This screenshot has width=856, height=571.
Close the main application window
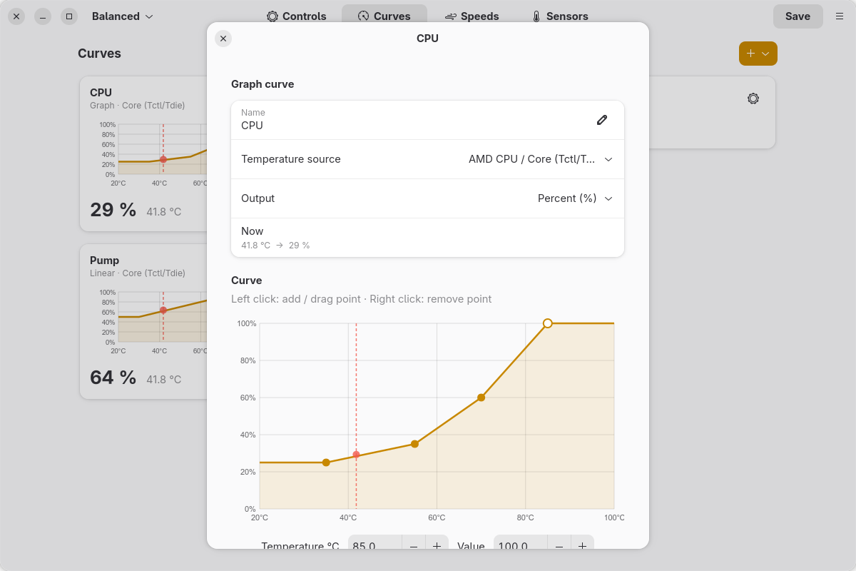pyautogui.click(x=16, y=16)
